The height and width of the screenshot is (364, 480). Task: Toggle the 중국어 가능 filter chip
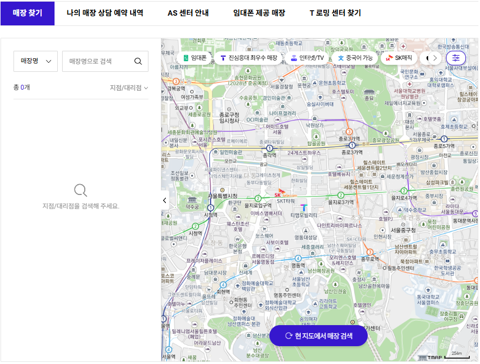coord(355,58)
